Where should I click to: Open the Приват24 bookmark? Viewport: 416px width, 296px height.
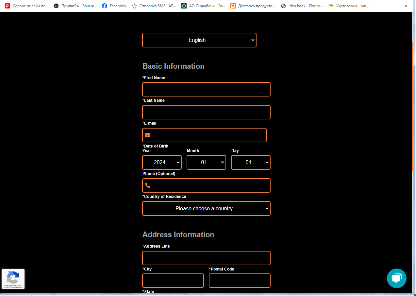tap(75, 6)
